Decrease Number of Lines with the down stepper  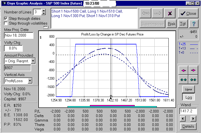pyautogui.click(x=44, y=13)
